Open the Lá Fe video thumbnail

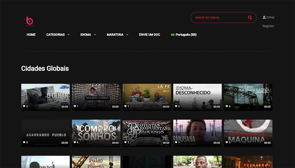pyautogui.click(x=147, y=97)
